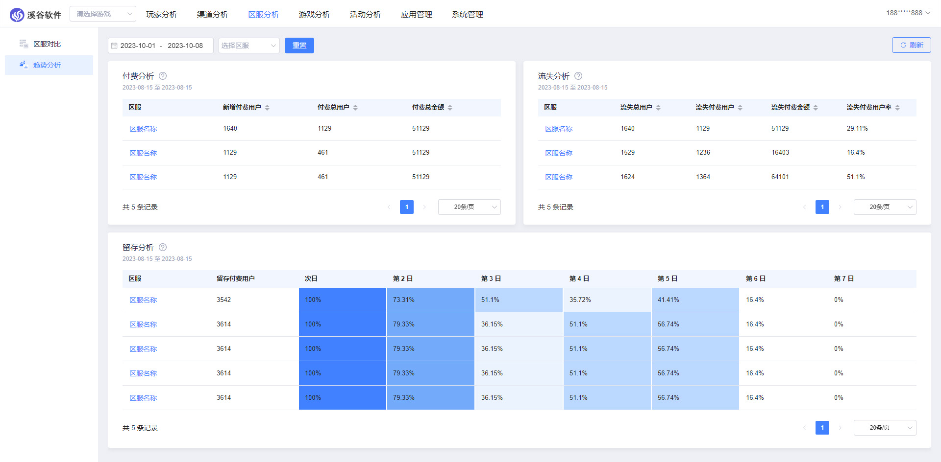The height and width of the screenshot is (462, 941).
Task: Go to previous page in 付费分析 table
Action: [x=389, y=207]
